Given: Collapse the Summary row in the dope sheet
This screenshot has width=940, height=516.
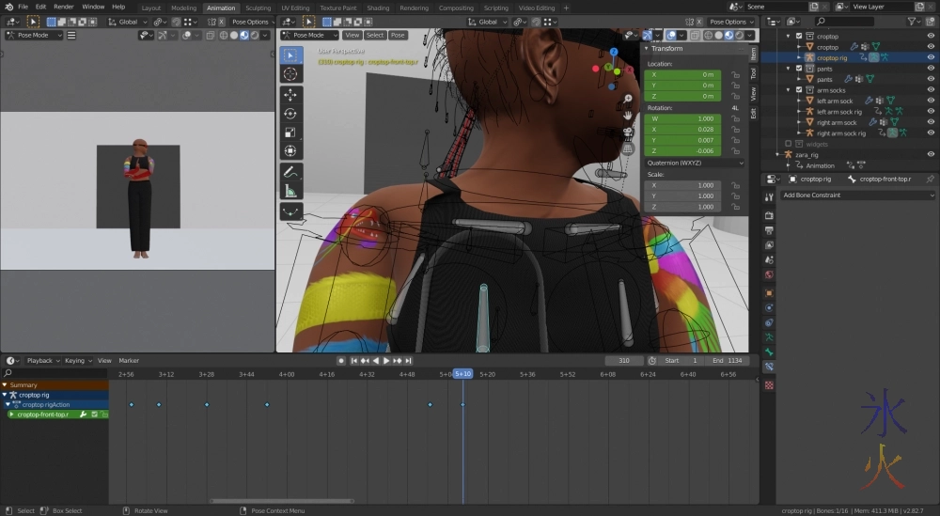Looking at the screenshot, I should pos(5,384).
